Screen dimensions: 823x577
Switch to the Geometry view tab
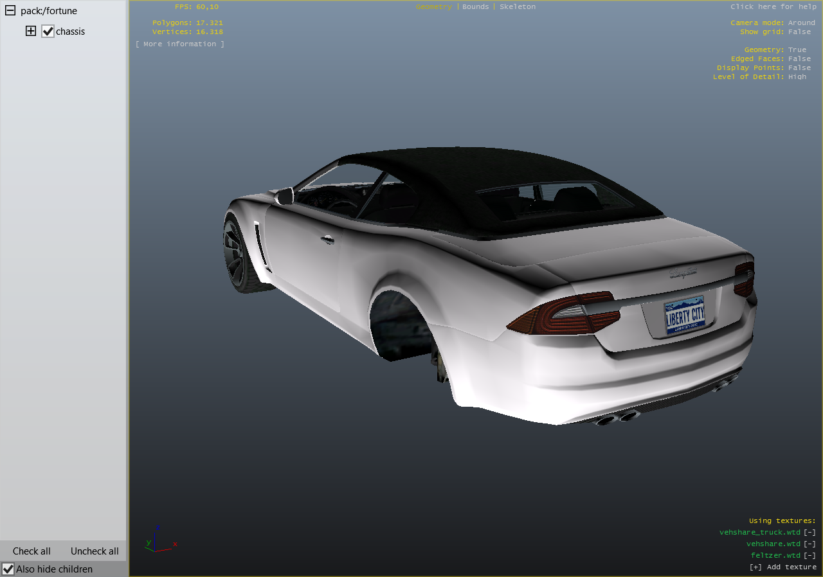coord(434,6)
